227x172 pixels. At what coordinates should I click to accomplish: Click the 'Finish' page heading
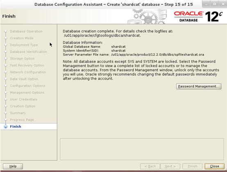9,16
